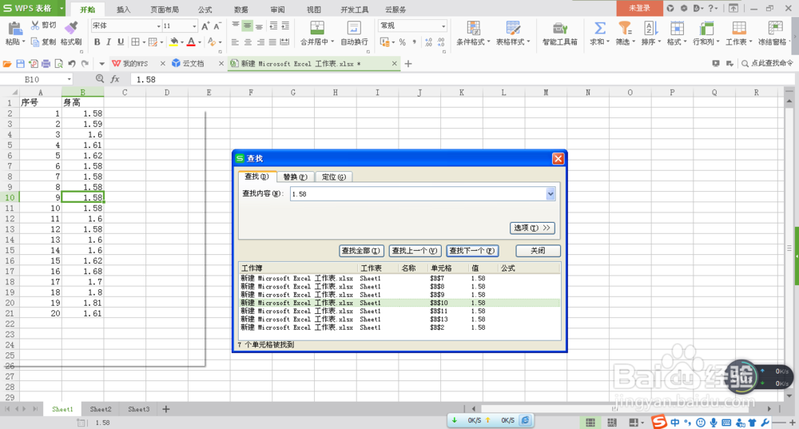The height and width of the screenshot is (429, 799).
Task: Open the Formulas (公式) ribbon tab
Action: pos(205,9)
